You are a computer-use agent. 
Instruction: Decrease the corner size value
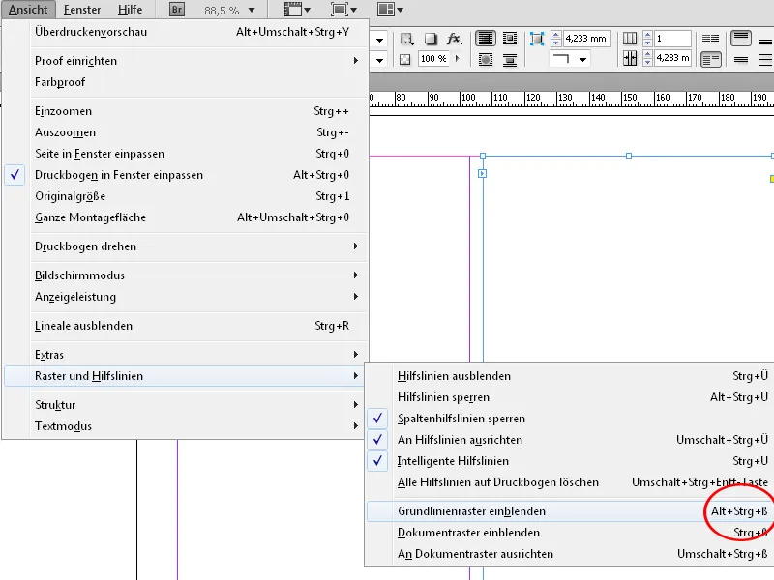coord(556,43)
